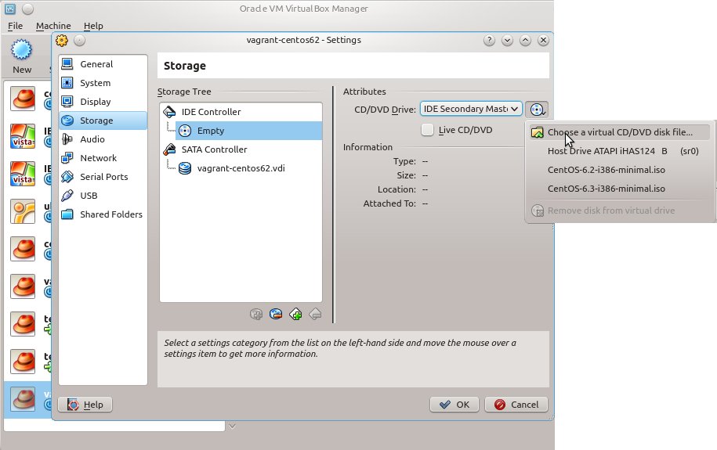This screenshot has height=450, width=717.
Task: Open the Shared Folders settings category
Action: 103,214
